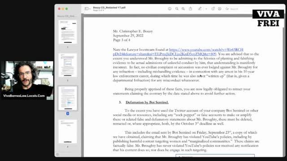Click 'Page 3 of 4' text in document
This screenshot has width=287, height=161.
tap(122, 40)
